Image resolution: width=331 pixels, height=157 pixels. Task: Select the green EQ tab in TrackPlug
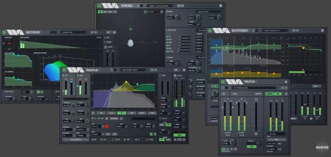click(122, 113)
